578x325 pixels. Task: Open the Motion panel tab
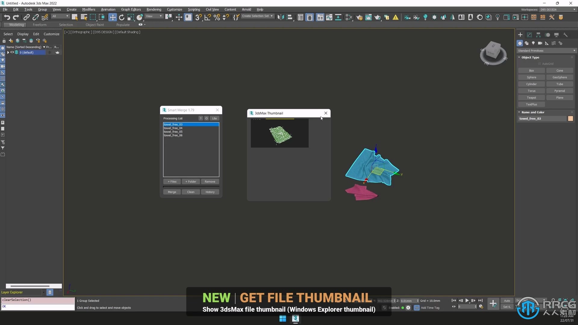coord(548,35)
